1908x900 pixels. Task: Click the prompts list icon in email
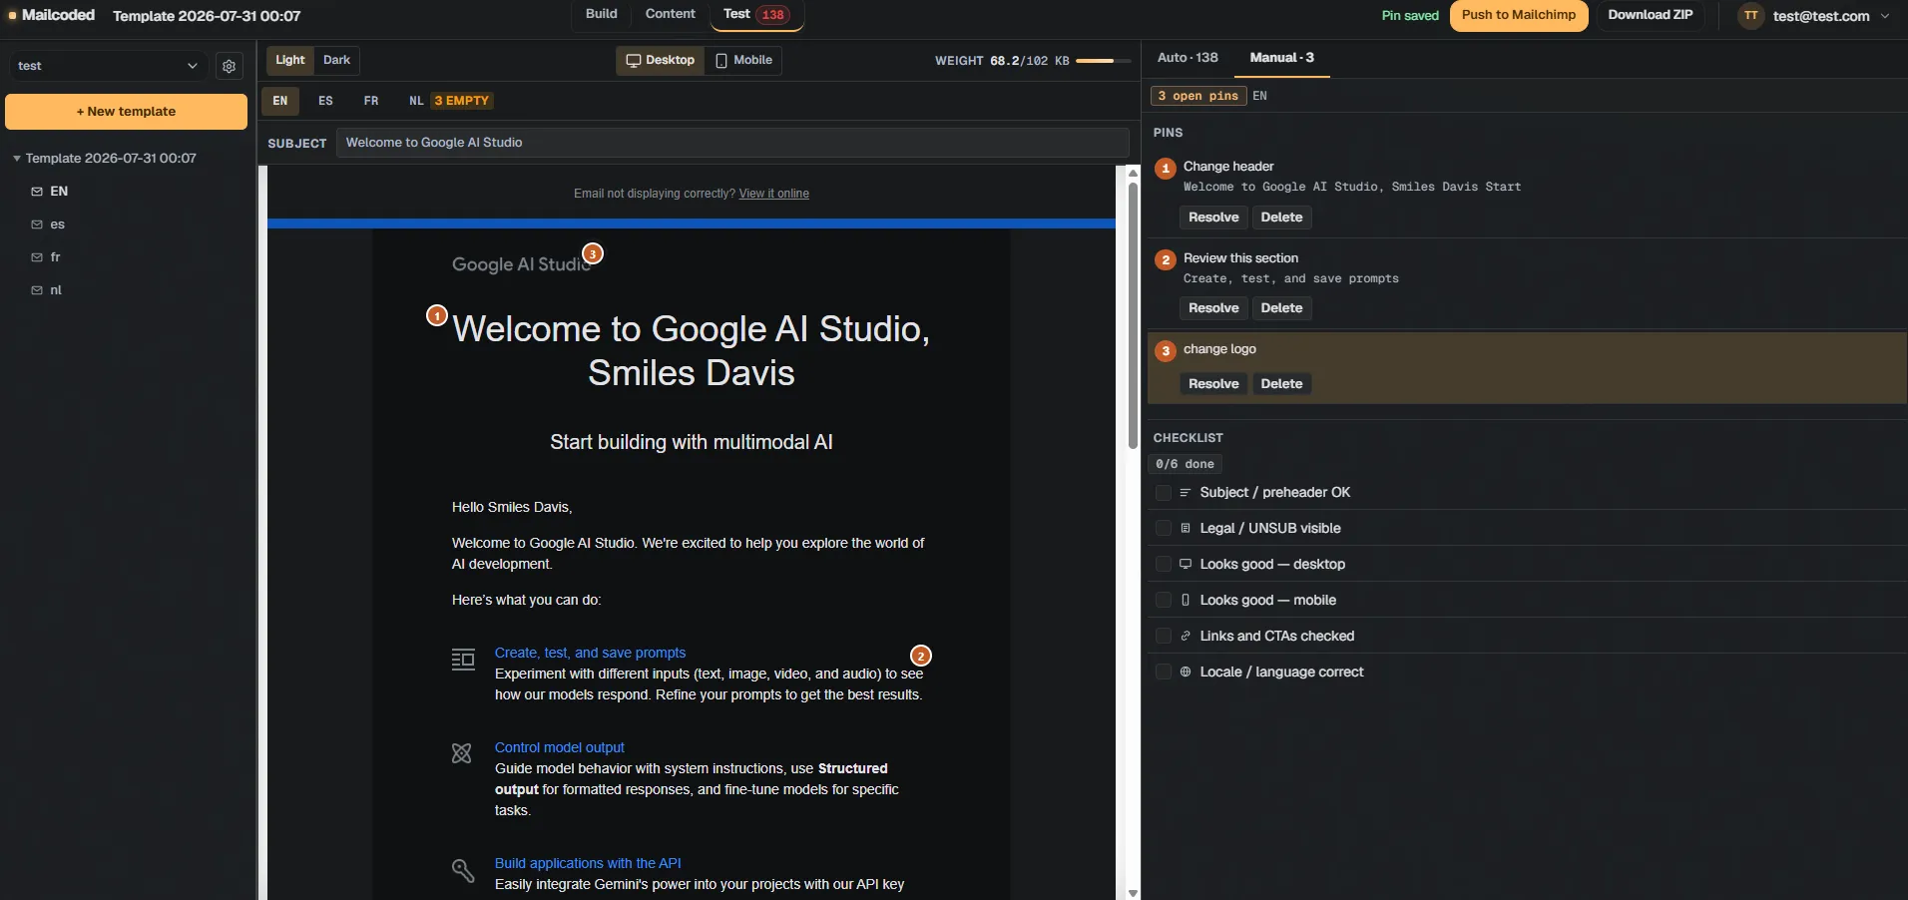463,660
